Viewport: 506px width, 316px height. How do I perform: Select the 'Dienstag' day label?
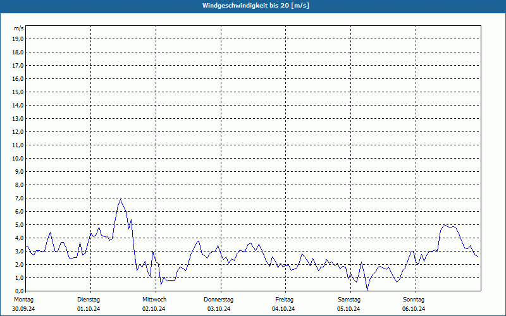pyautogui.click(x=89, y=300)
